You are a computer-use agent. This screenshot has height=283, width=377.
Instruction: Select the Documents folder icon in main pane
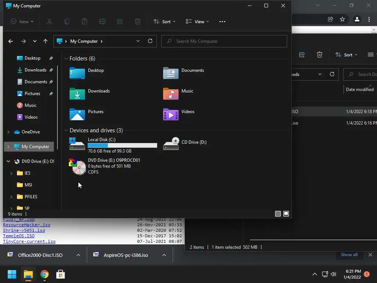tap(171, 73)
